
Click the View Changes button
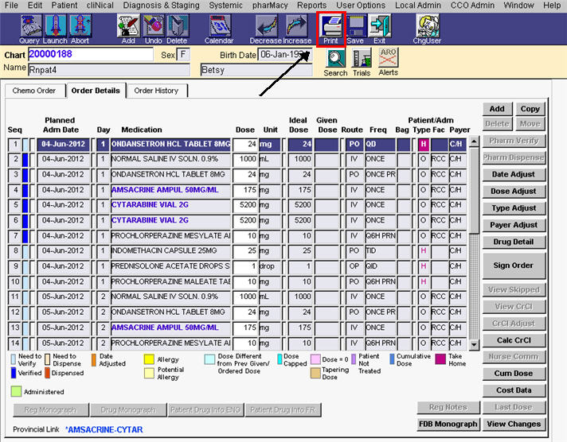[514, 424]
